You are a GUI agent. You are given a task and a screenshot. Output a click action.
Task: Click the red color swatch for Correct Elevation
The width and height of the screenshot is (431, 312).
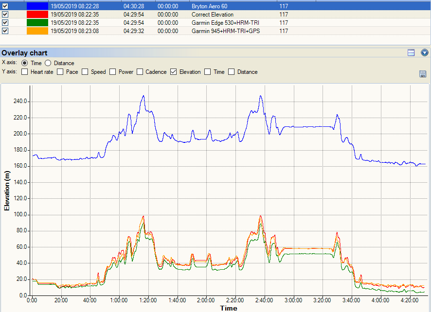[x=37, y=14]
